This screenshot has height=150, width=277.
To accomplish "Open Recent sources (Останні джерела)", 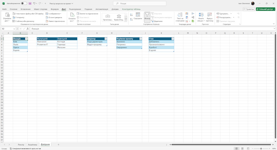I will [x=54, y=17].
